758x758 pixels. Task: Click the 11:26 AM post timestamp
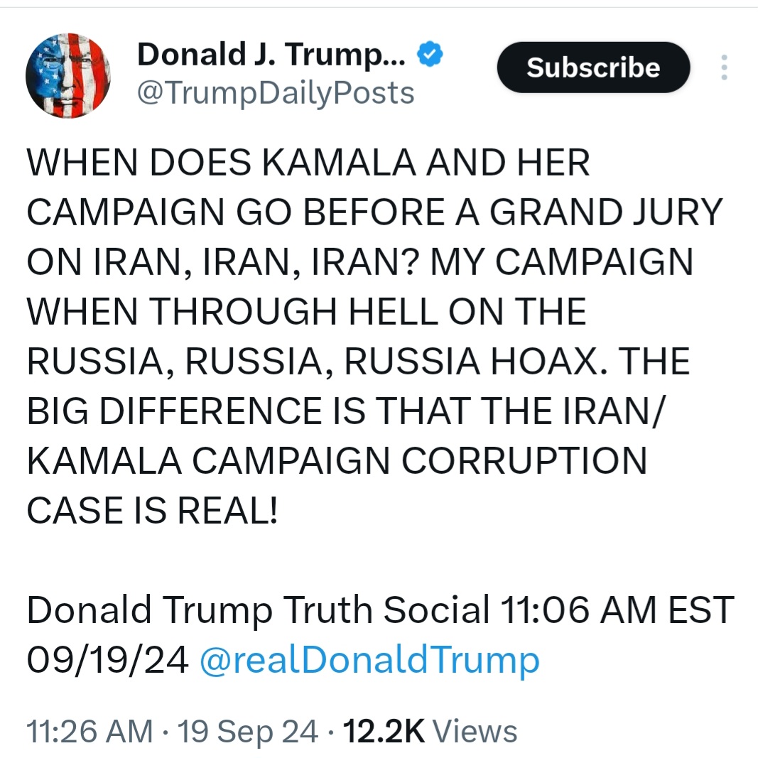click(x=89, y=731)
